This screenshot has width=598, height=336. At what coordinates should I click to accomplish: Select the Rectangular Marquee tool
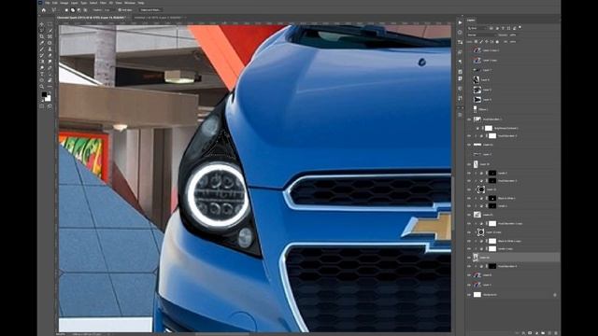pos(50,24)
